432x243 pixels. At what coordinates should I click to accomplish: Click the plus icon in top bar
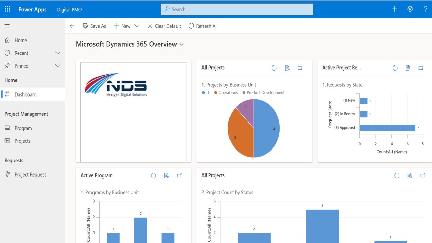[x=394, y=9]
